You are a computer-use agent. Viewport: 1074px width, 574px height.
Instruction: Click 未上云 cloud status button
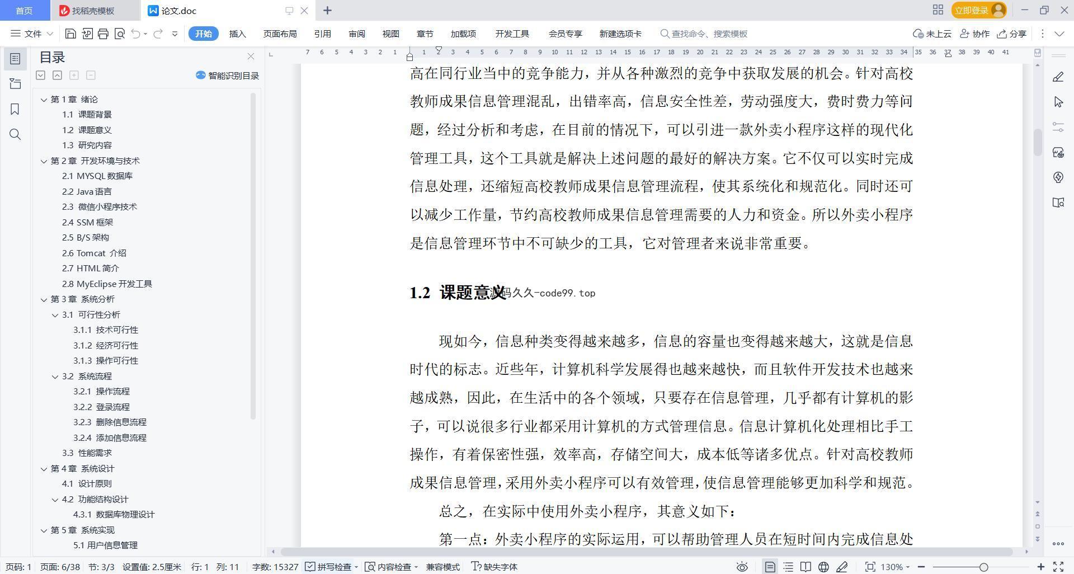(932, 34)
